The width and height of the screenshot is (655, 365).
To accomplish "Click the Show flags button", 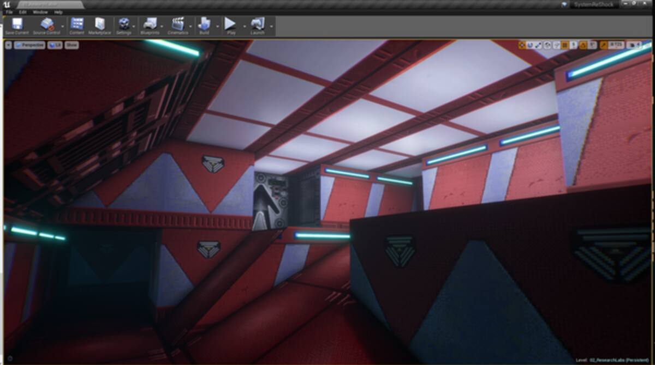I will (x=72, y=45).
